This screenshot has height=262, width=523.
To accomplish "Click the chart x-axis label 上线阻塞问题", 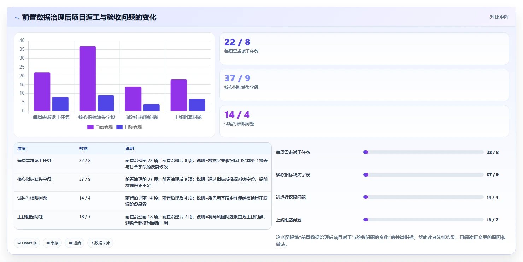I will (188, 117).
